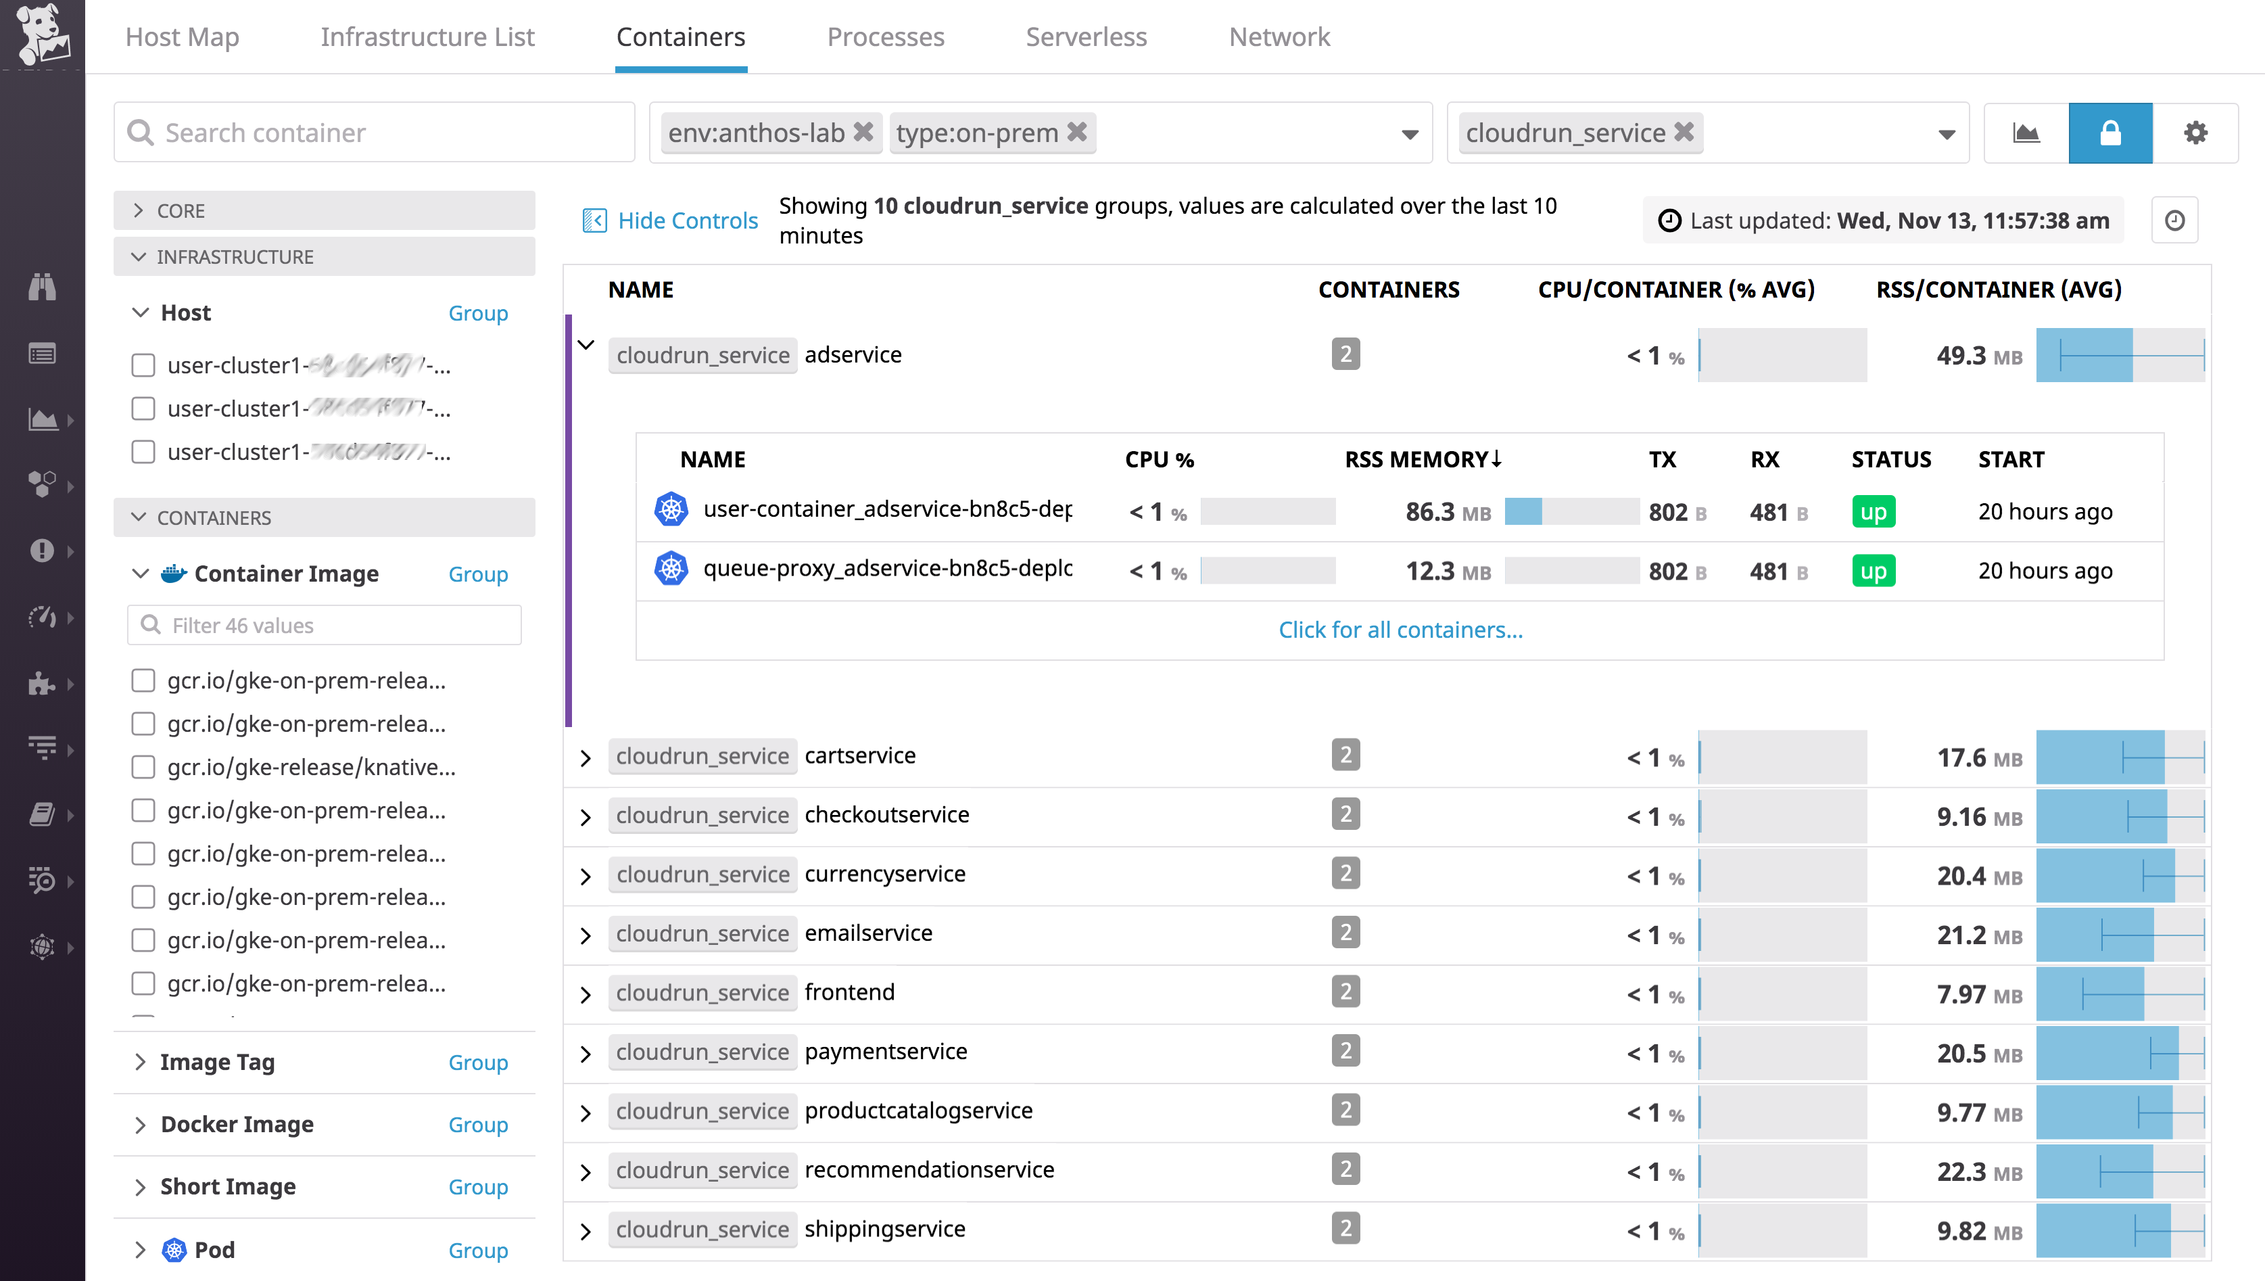Remove the env:anthos-lab filter tag

(x=863, y=132)
